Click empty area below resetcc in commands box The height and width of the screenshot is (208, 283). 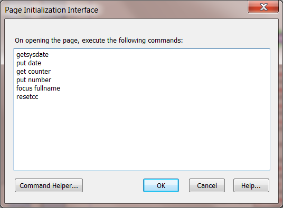click(x=141, y=135)
